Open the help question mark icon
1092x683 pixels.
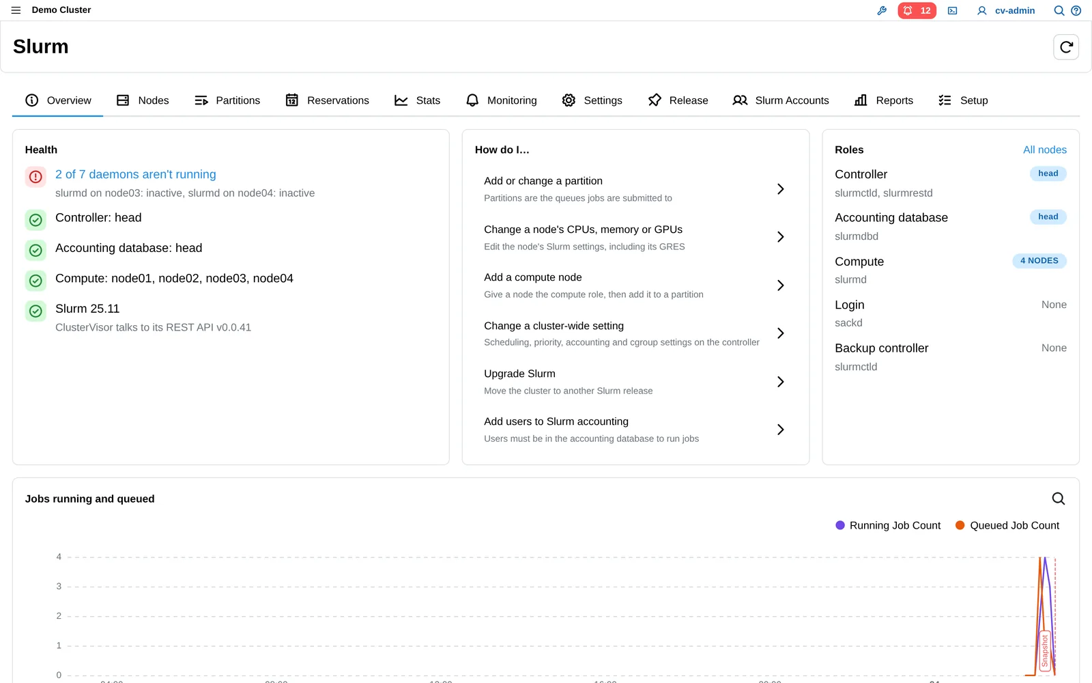tap(1076, 10)
